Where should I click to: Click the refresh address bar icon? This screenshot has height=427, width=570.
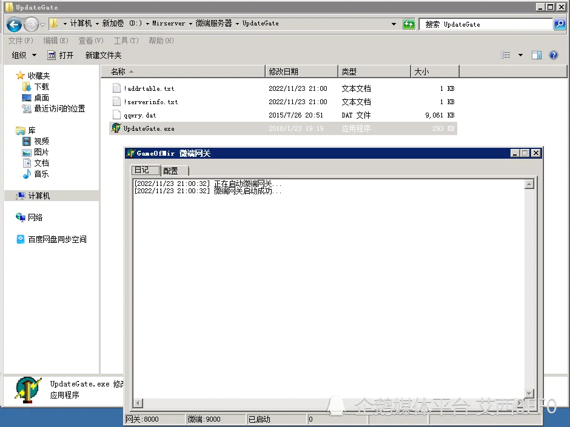pyautogui.click(x=409, y=24)
